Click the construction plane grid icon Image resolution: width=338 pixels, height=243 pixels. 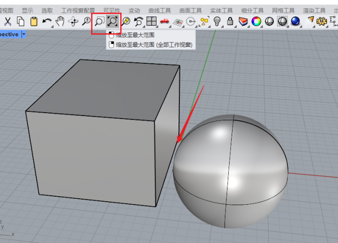[178, 22]
